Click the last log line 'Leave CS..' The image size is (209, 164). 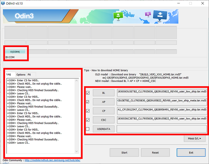[18, 143]
